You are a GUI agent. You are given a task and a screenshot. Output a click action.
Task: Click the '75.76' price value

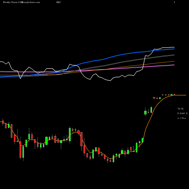point(180,109)
